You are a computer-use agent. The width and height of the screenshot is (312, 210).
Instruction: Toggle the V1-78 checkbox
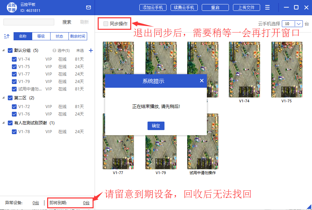14,132
